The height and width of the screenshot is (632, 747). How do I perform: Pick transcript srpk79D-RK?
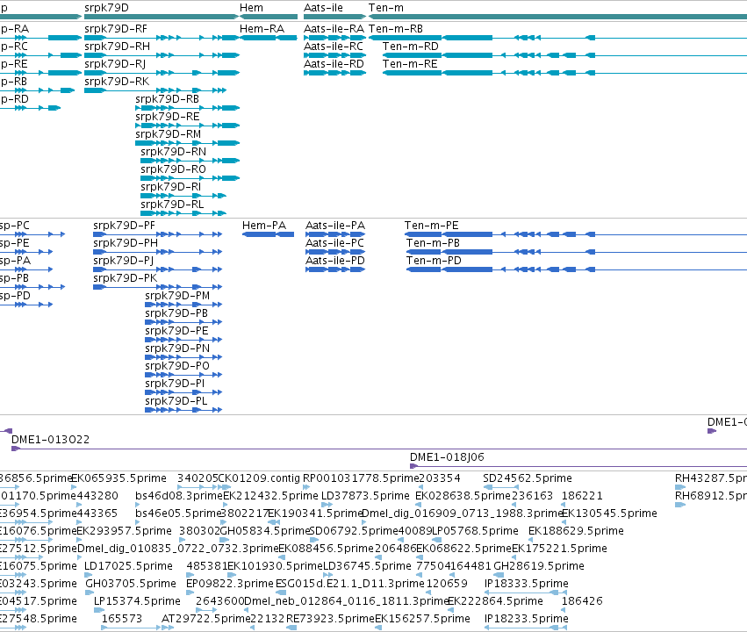117,82
